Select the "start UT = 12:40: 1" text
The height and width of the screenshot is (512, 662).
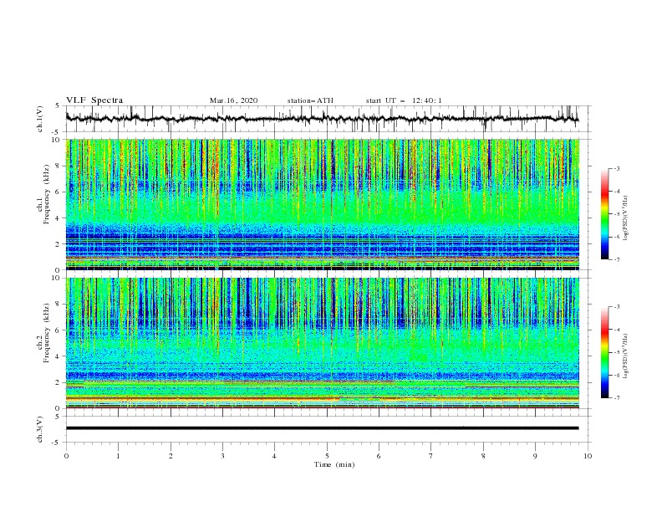coord(403,100)
